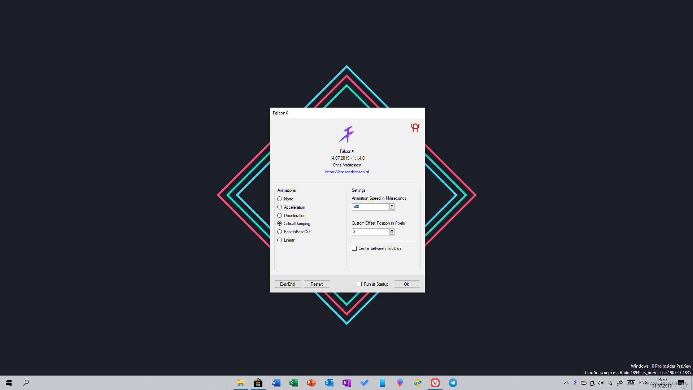Select the EaseInEaseOut animation option

coord(294,232)
